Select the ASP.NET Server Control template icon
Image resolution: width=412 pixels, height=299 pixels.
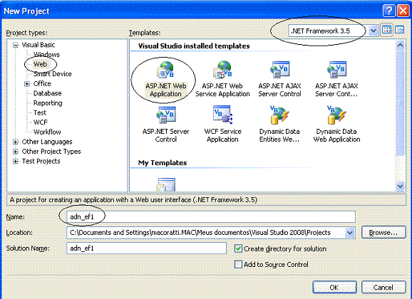[165, 115]
